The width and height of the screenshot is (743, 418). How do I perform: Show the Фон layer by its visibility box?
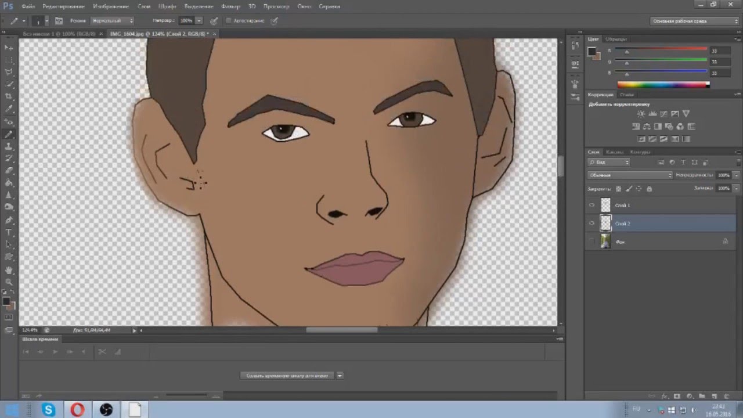(x=591, y=241)
